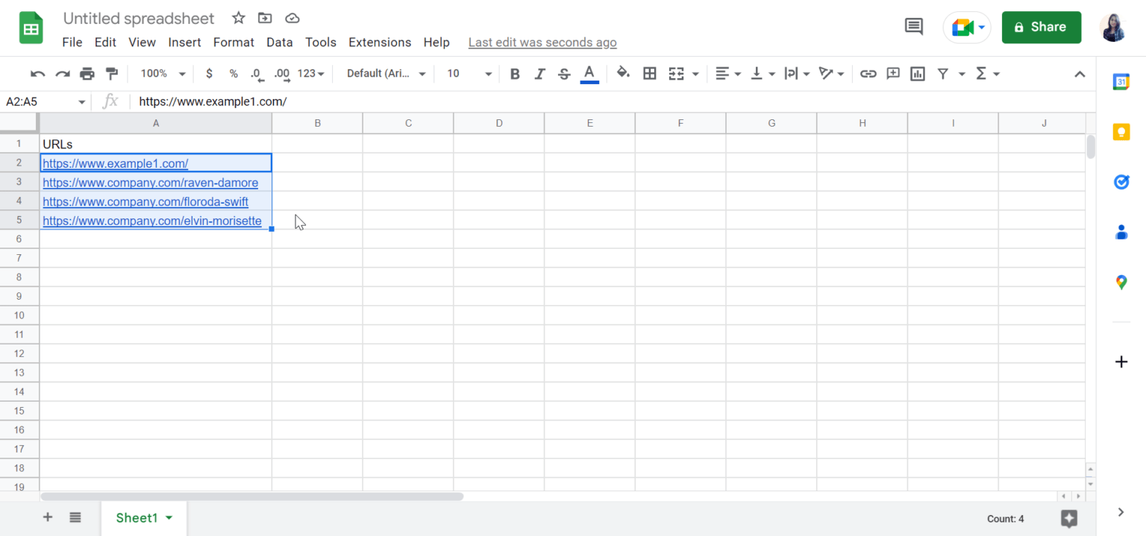The image size is (1146, 536).
Task: Apply currency format with the dollar icon
Action: (209, 73)
